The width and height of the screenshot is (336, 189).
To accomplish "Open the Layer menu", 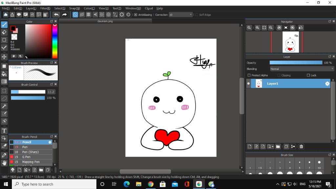I will 31,8.
